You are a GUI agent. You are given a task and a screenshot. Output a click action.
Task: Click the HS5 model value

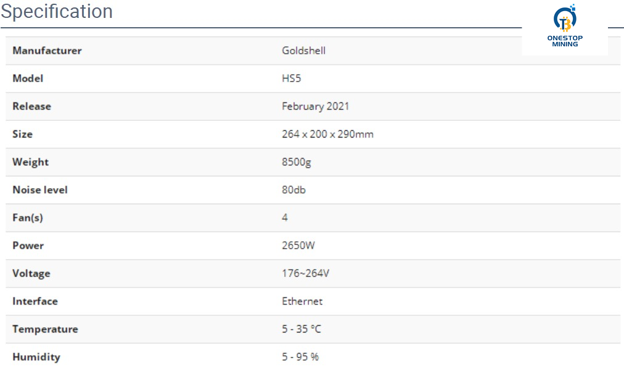coord(291,78)
